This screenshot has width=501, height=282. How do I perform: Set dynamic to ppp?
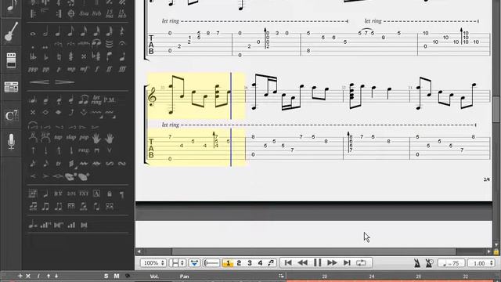click(33, 69)
